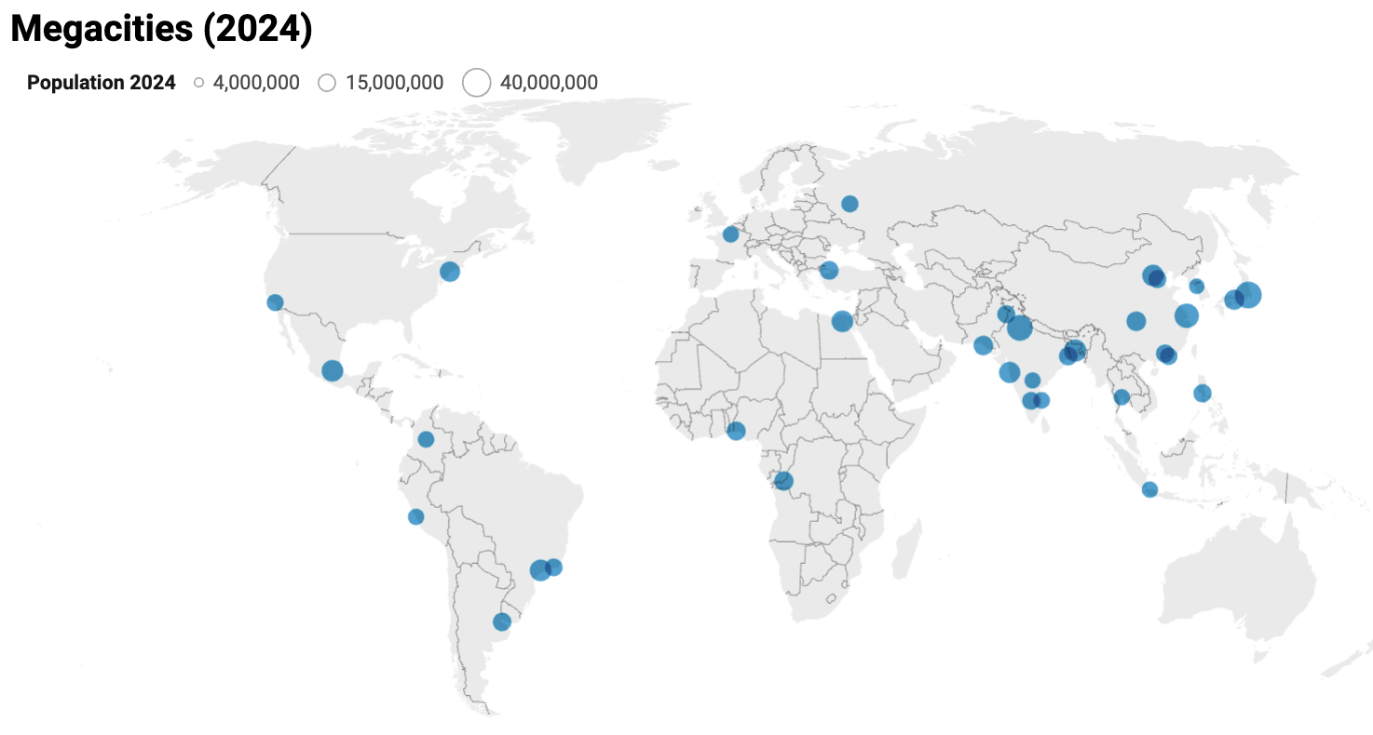The width and height of the screenshot is (1373, 735).
Task: Click the Jakarta bubble in Indonesia
Action: coord(1149,489)
